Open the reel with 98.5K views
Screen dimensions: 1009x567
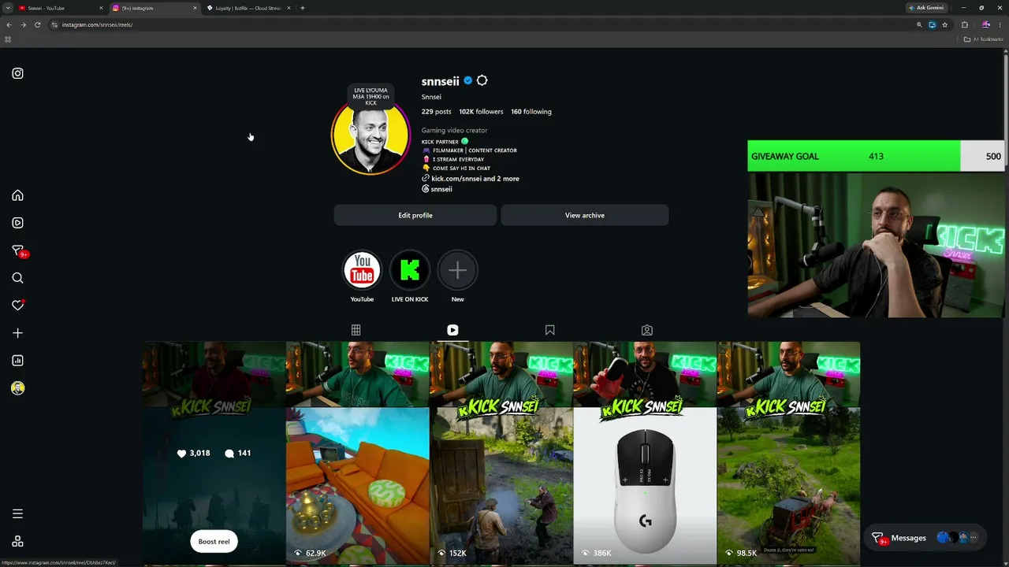click(788, 453)
